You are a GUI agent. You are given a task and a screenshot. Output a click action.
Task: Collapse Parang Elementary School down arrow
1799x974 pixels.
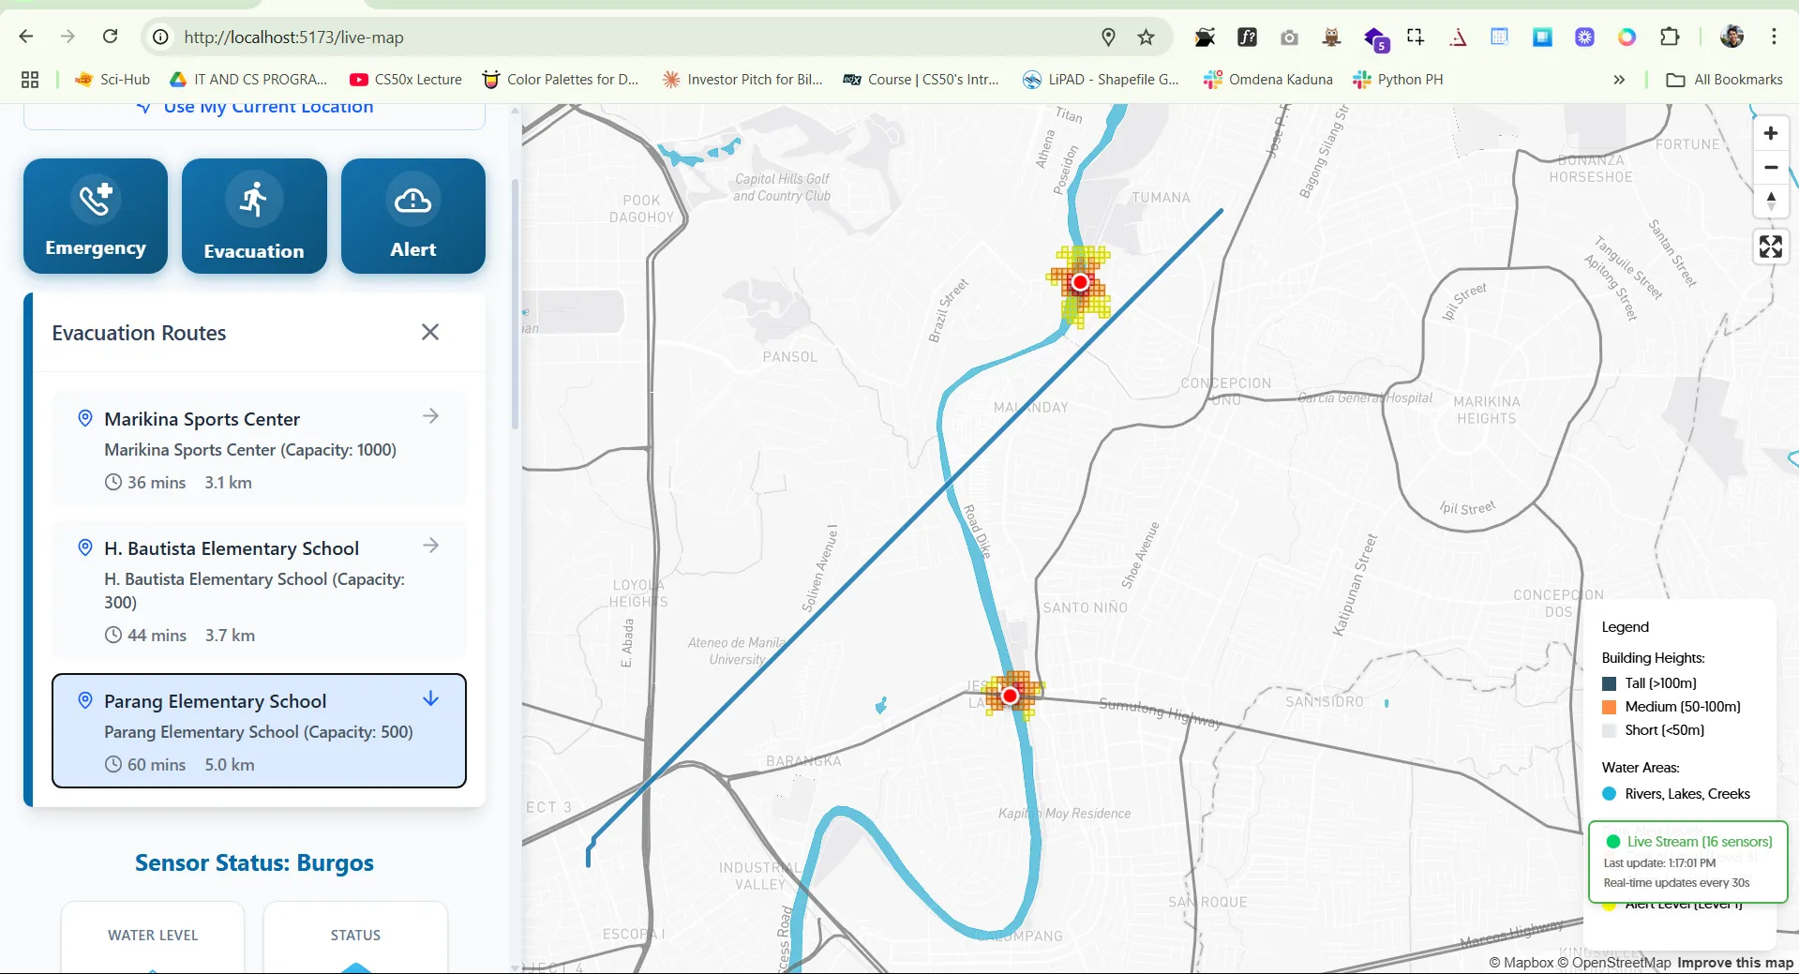tap(431, 698)
